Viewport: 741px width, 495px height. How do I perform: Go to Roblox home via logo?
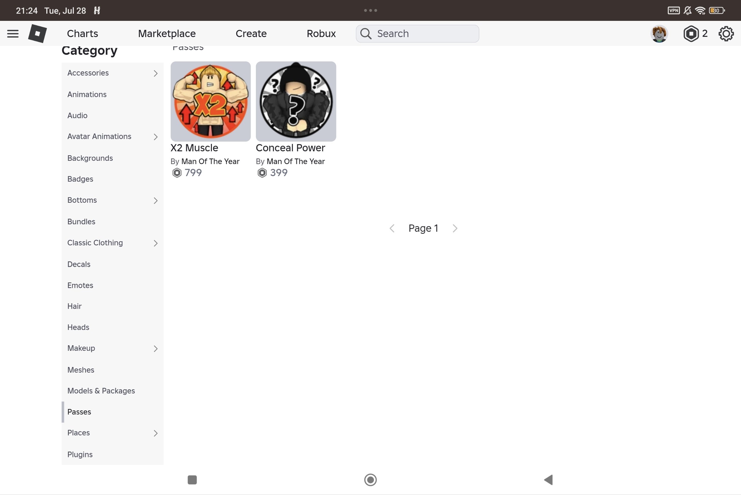point(38,34)
